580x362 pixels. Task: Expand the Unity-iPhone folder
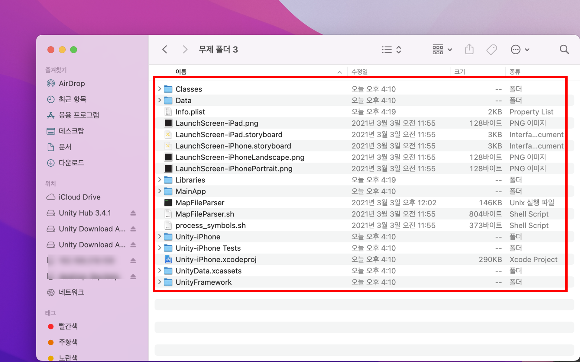[x=160, y=237]
